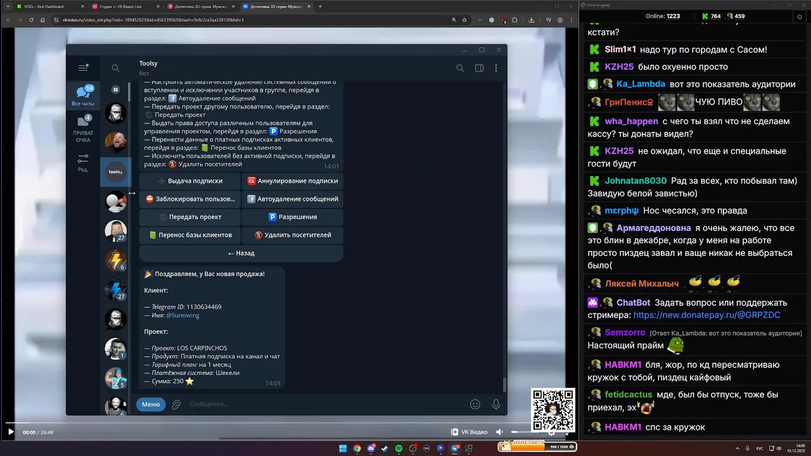Viewport: 811px width, 456px height.
Task: Click the paperclip attach file icon
Action: [x=176, y=404]
